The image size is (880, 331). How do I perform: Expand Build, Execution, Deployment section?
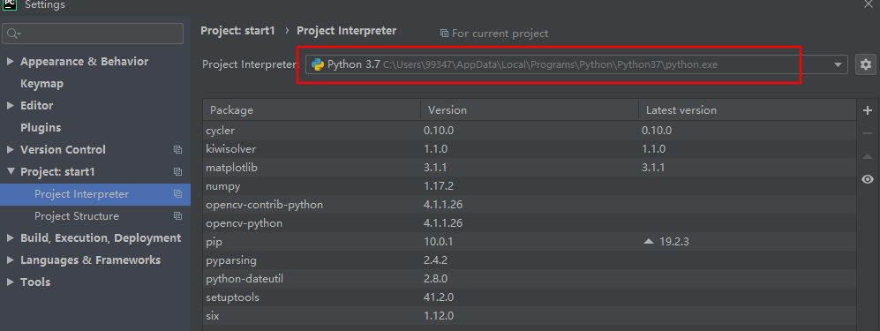tap(10, 237)
